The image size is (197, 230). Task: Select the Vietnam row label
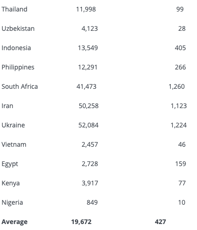14,144
